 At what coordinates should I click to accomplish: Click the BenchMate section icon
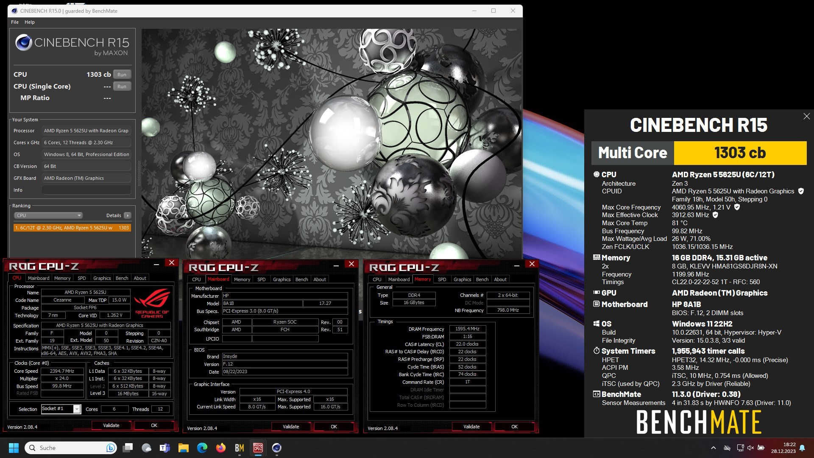(596, 394)
